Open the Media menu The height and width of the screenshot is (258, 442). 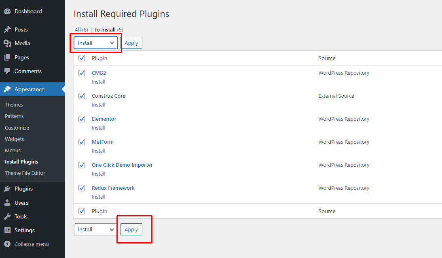pyautogui.click(x=22, y=43)
